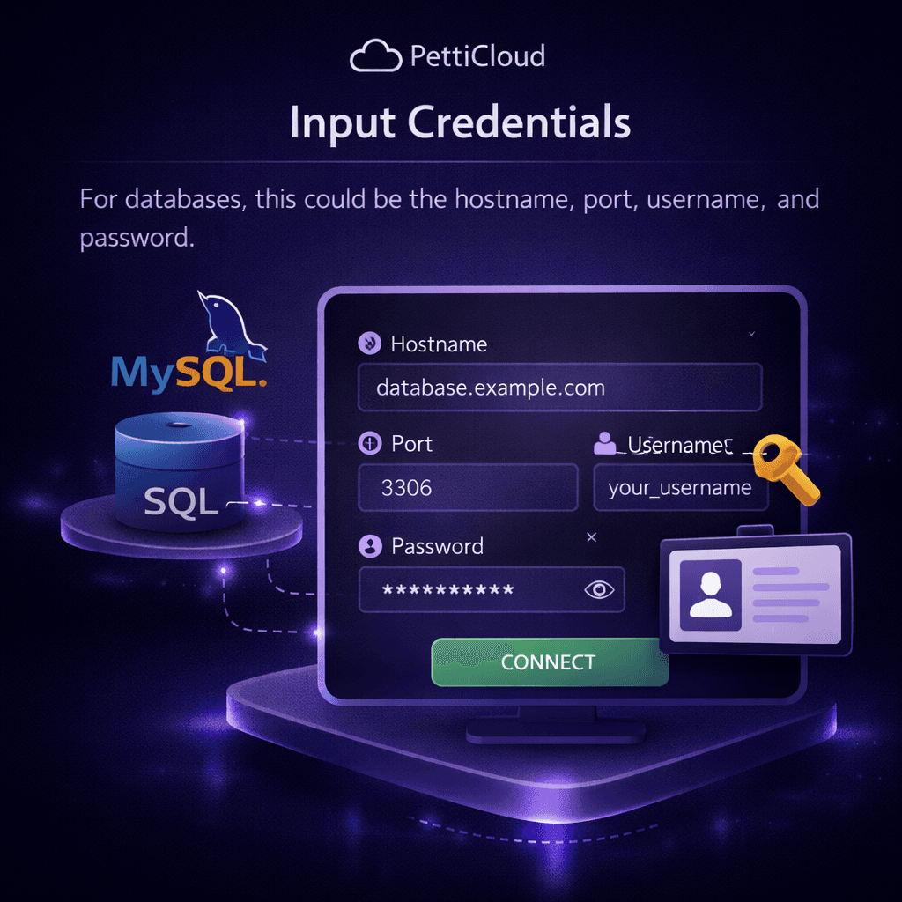Expand the small chevron near Hostname
This screenshot has height=902, width=902.
click(751, 334)
